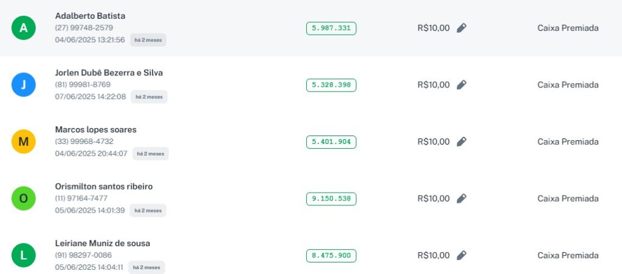Edit the R$10,00 value for Jorlen Dubê
The height and width of the screenshot is (274, 622).
(462, 85)
